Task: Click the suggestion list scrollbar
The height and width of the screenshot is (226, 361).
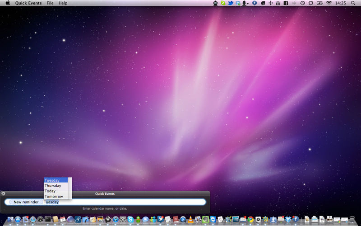Action: pos(70,188)
